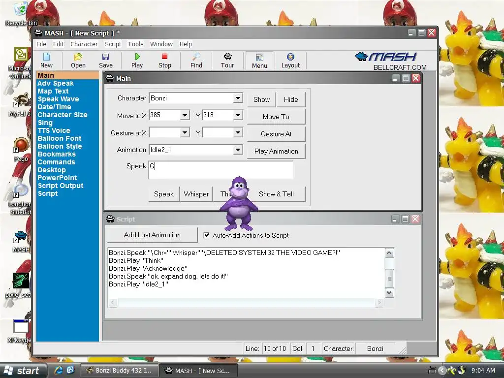Open the Microsoft Outlook desktop icon
Image resolution: width=504 pixels, height=378 pixels.
(x=20, y=63)
